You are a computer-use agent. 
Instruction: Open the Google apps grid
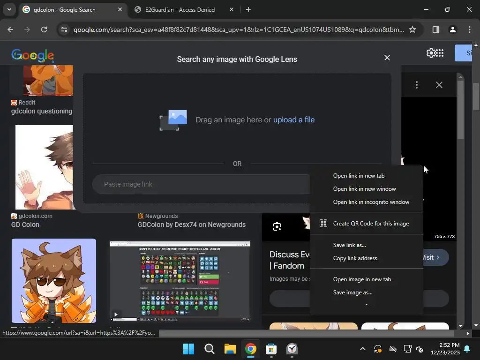[x=440, y=53]
